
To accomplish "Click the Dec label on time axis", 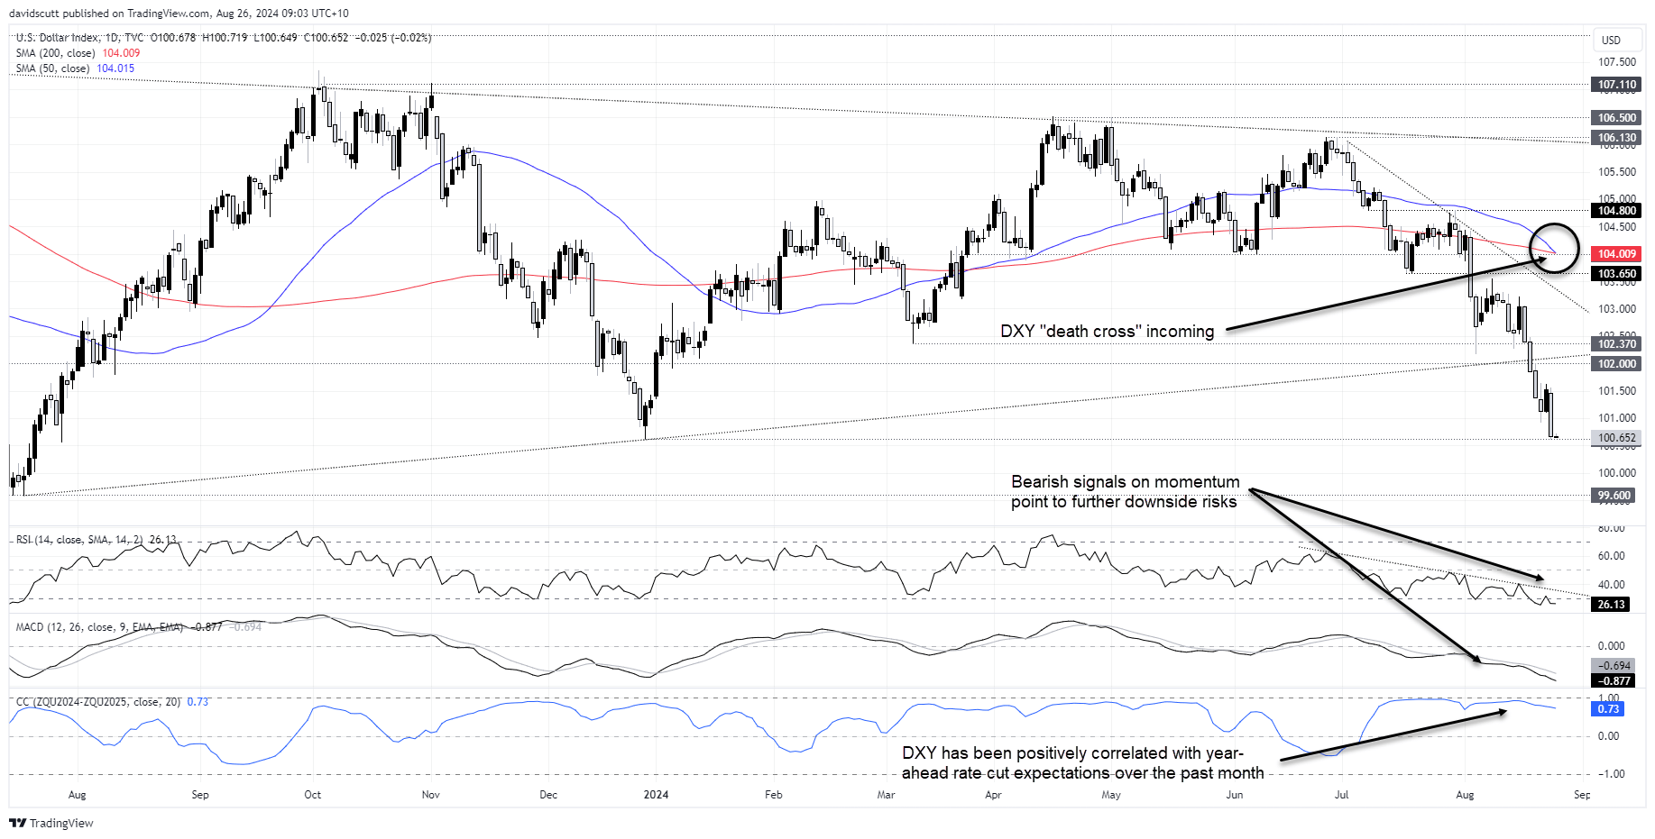I will [548, 795].
